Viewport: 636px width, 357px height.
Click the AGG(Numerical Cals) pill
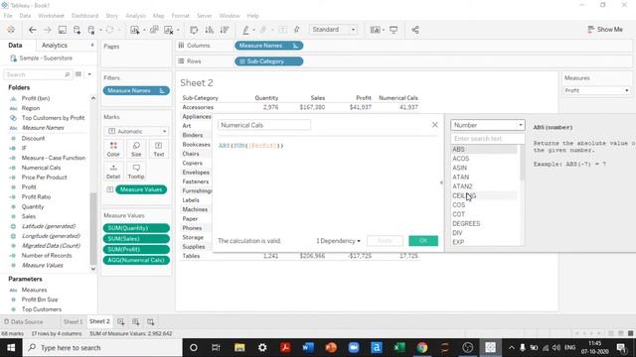pyautogui.click(x=136, y=260)
